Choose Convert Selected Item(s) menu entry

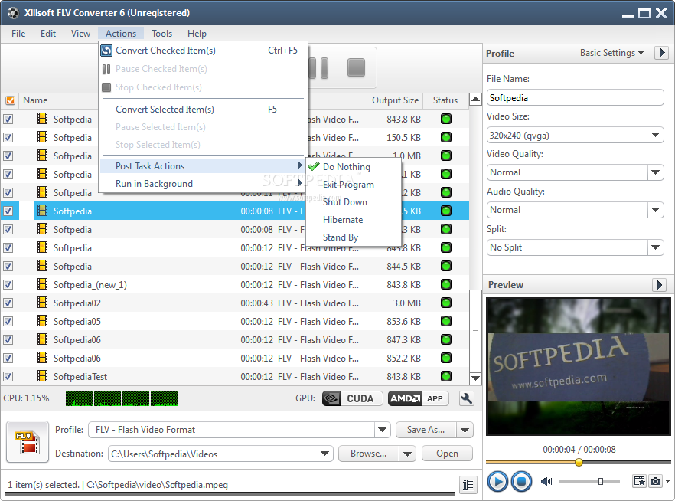(x=203, y=110)
